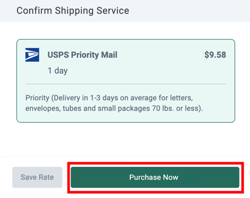Click the $9.58 price label
This screenshot has width=250, height=198.
(x=215, y=55)
